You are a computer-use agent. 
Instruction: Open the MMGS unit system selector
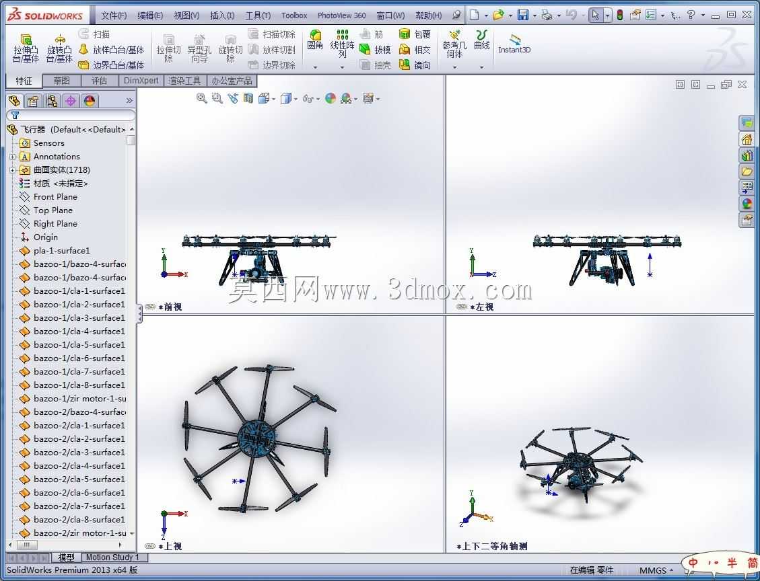pos(656,570)
